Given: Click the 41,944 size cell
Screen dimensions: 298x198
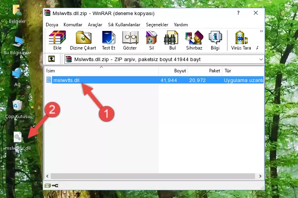Looking at the screenshot, I should click(169, 80).
